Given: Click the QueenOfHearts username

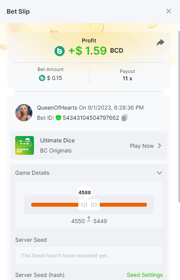Looking at the screenshot, I should click(x=57, y=108).
